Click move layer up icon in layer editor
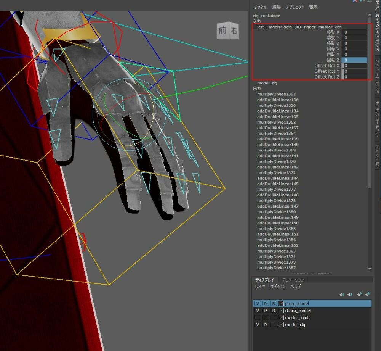The image size is (381, 351). coord(341,295)
